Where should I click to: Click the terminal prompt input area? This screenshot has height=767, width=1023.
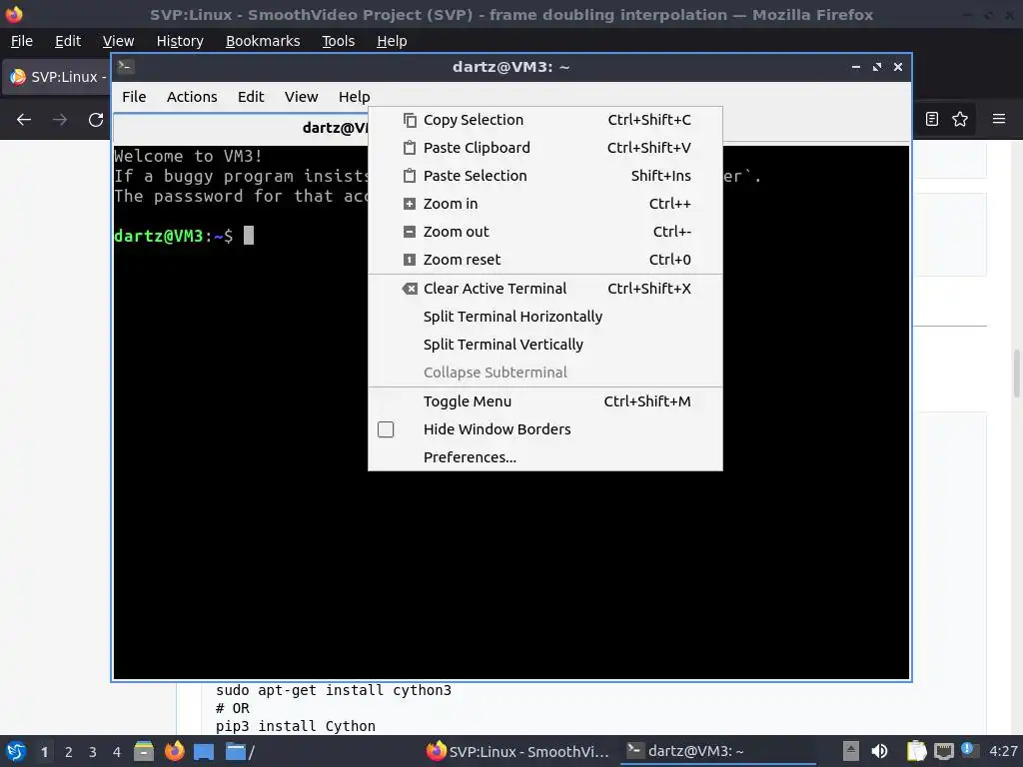point(249,236)
